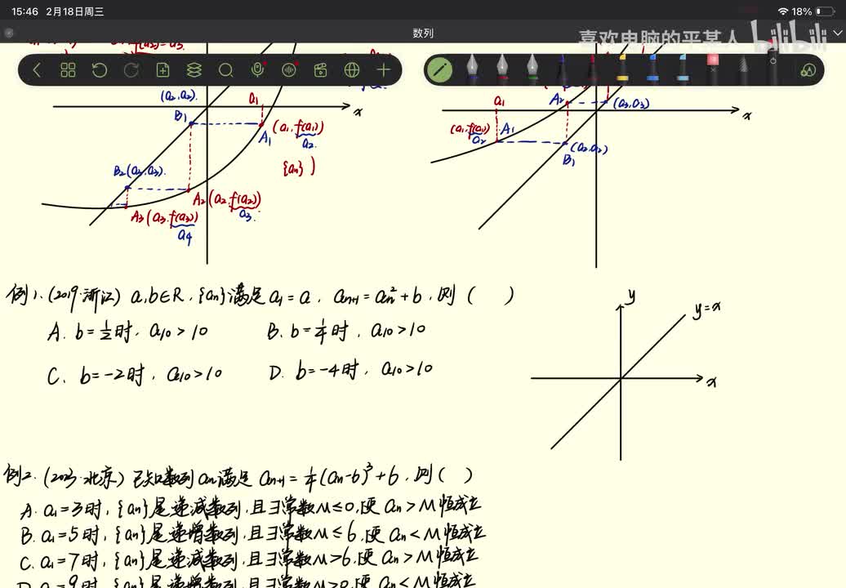Select the light blue highlighter

tap(683, 69)
